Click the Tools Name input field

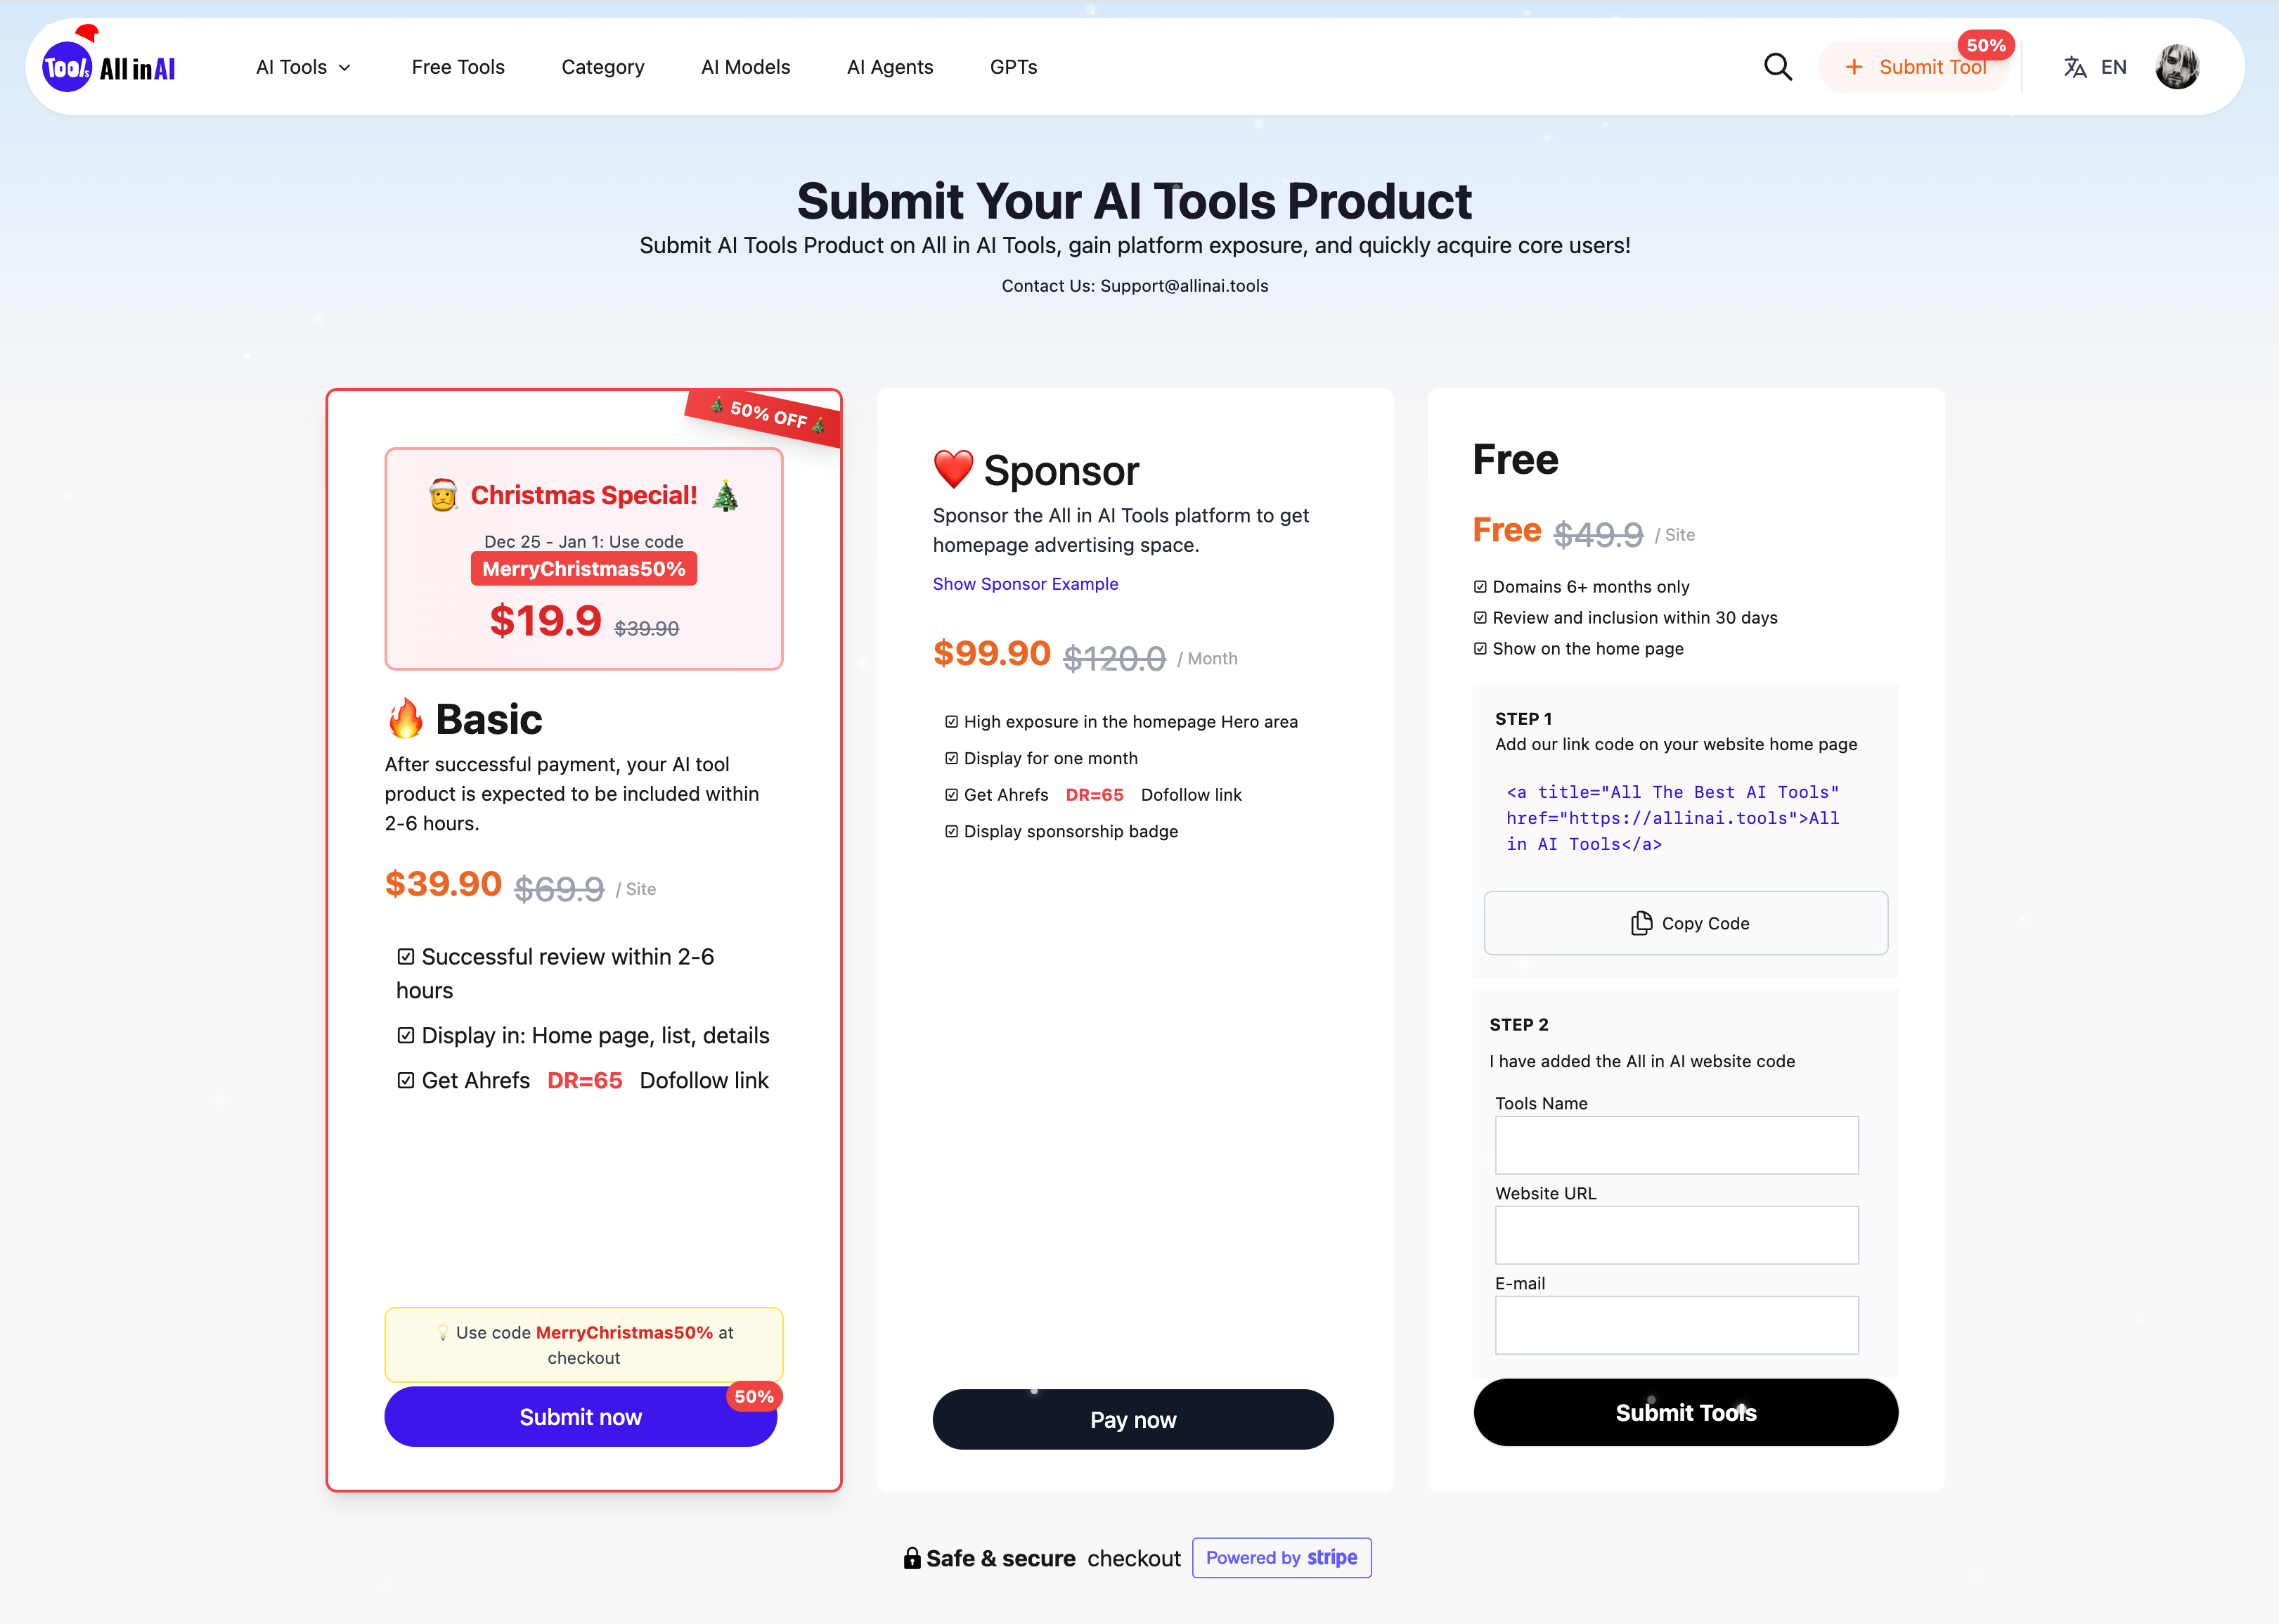point(1676,1145)
